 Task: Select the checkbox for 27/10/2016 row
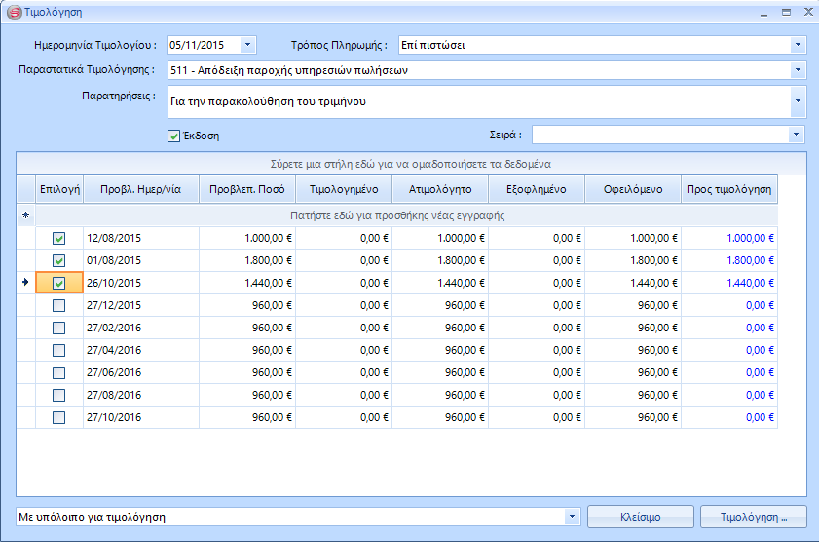[x=58, y=417]
